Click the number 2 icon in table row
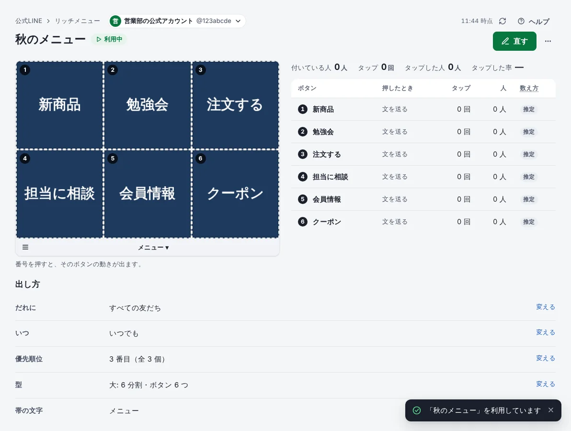 (x=303, y=132)
